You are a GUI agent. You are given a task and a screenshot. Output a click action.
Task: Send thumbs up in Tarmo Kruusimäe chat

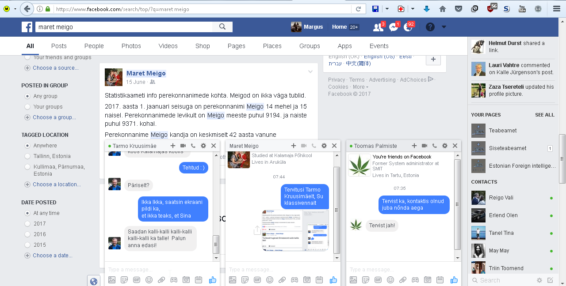pos(213,279)
